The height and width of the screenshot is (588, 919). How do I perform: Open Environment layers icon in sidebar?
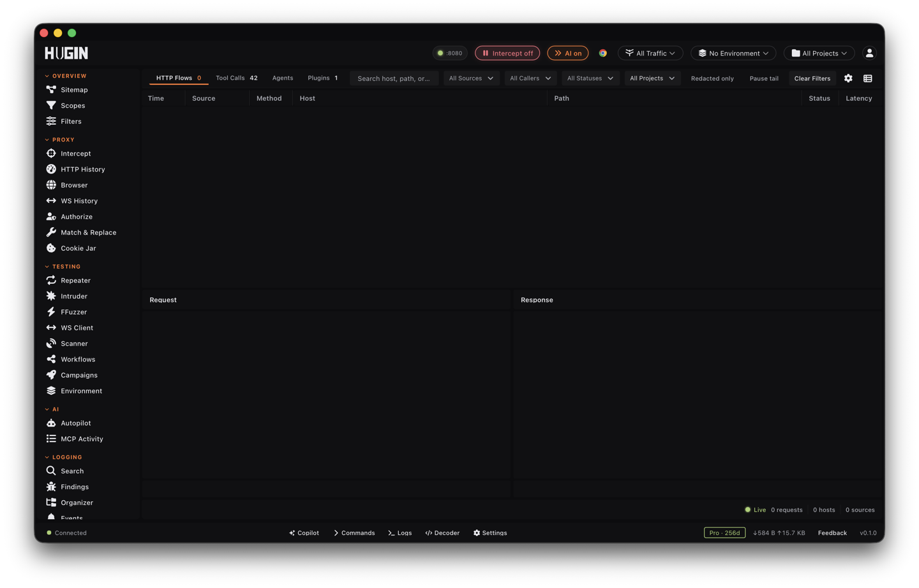pyautogui.click(x=51, y=391)
